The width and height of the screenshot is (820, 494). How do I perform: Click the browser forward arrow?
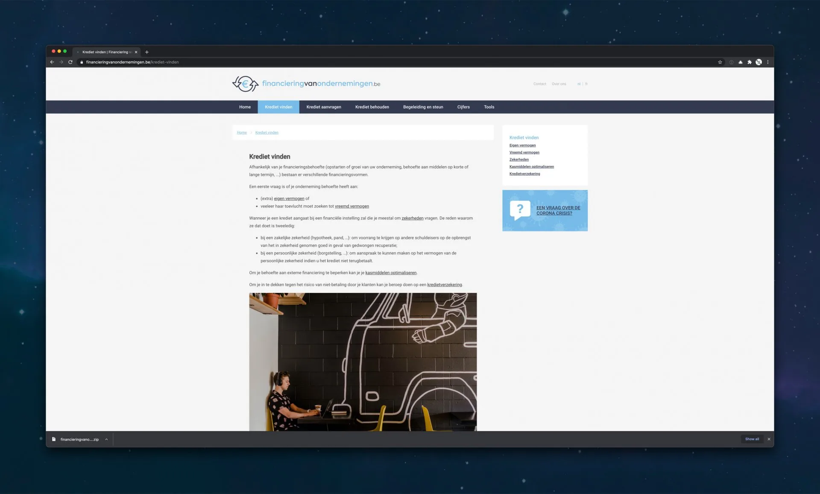[x=61, y=62]
